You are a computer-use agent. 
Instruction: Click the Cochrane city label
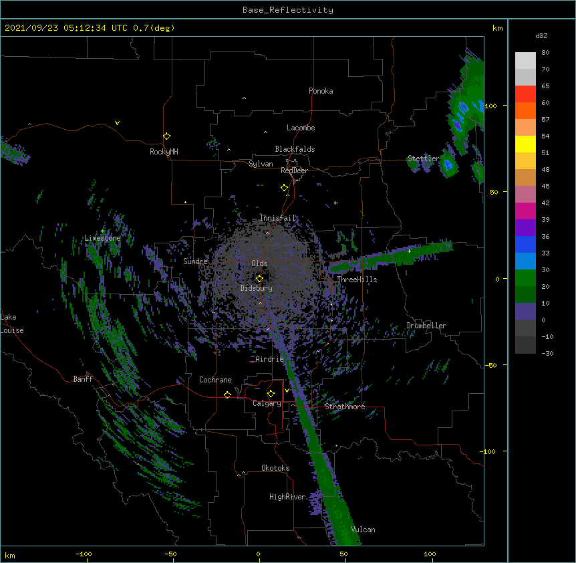point(215,380)
